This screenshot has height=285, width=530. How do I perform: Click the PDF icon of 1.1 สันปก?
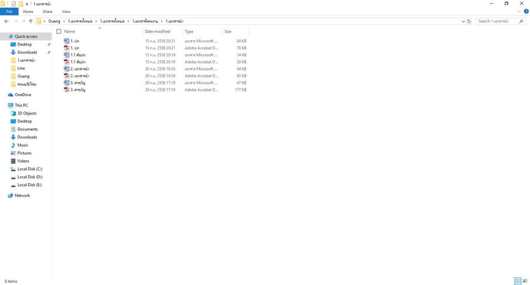pos(67,62)
